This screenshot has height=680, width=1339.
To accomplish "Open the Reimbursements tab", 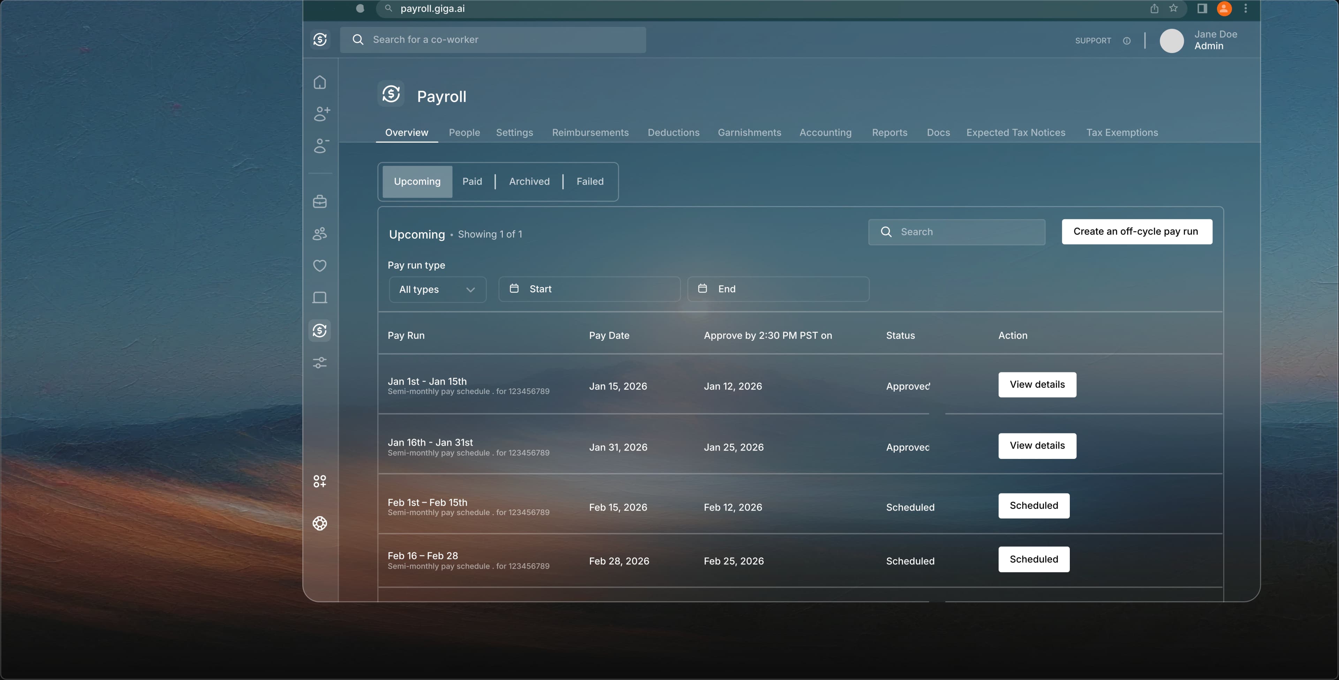I will (x=590, y=133).
